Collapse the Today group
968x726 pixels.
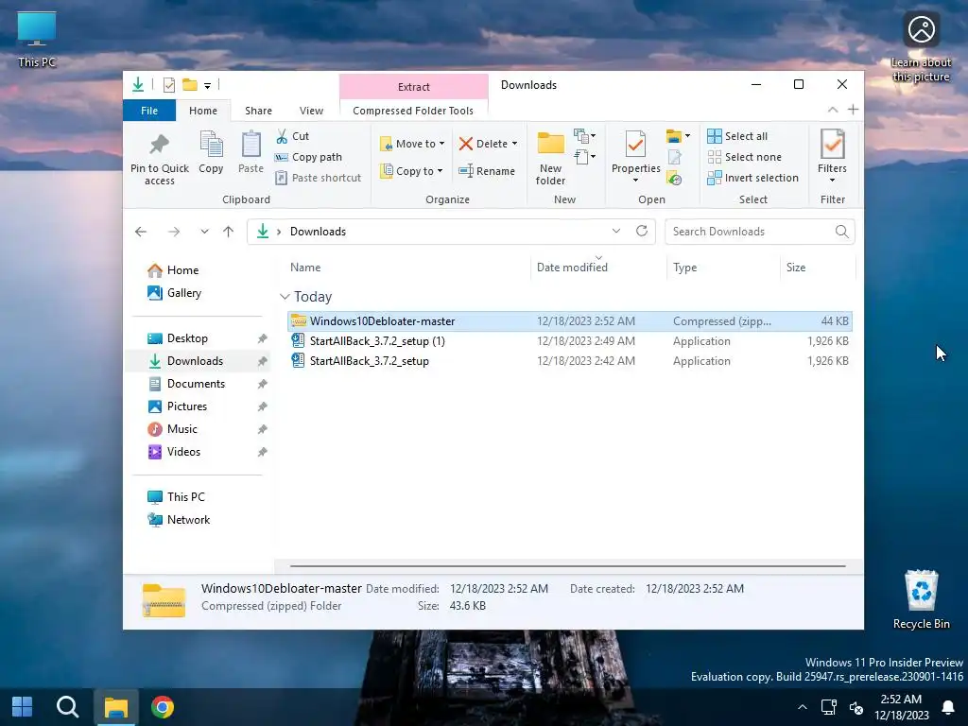coord(285,297)
